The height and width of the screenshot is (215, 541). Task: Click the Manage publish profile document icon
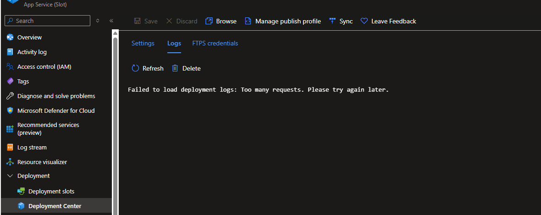(x=248, y=21)
